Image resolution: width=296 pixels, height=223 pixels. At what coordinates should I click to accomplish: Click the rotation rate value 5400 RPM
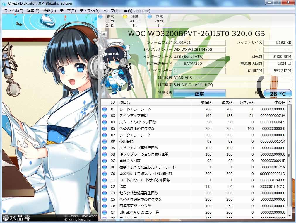278,57
